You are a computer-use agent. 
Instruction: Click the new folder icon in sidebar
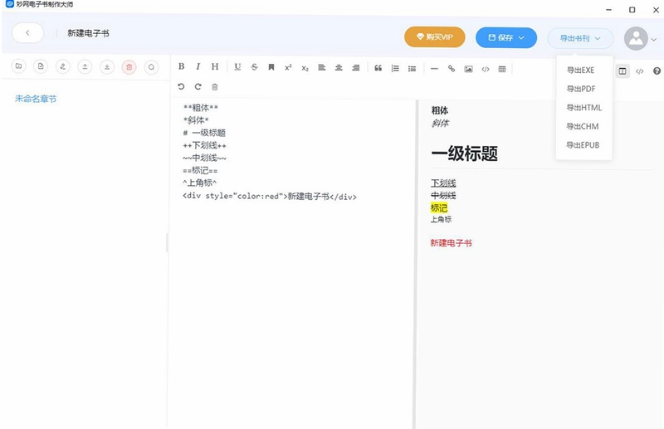(x=18, y=66)
